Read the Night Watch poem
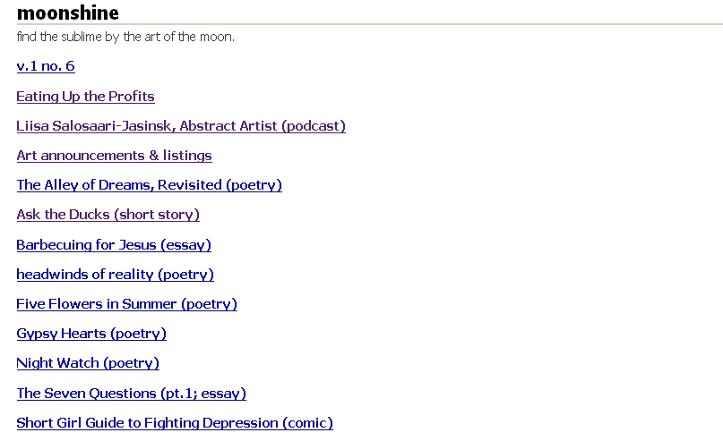Viewport: 723px width, 441px height. pyautogui.click(x=88, y=363)
